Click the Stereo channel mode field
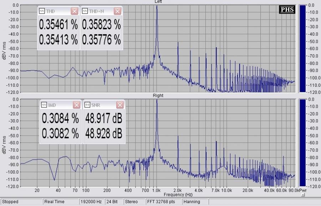The height and width of the screenshot is (206, 321). (134, 202)
